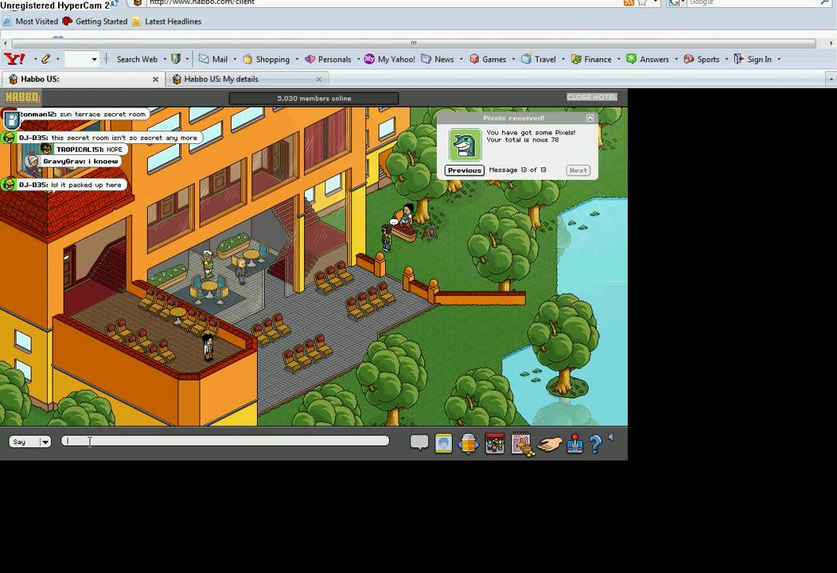Open the hotel navigator icon
Image resolution: width=837 pixels, height=573 pixels.
click(468, 443)
